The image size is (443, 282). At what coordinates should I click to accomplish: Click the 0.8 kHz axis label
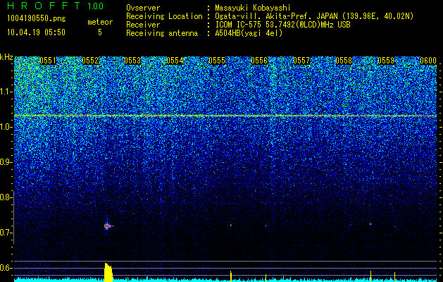[x=6, y=197]
